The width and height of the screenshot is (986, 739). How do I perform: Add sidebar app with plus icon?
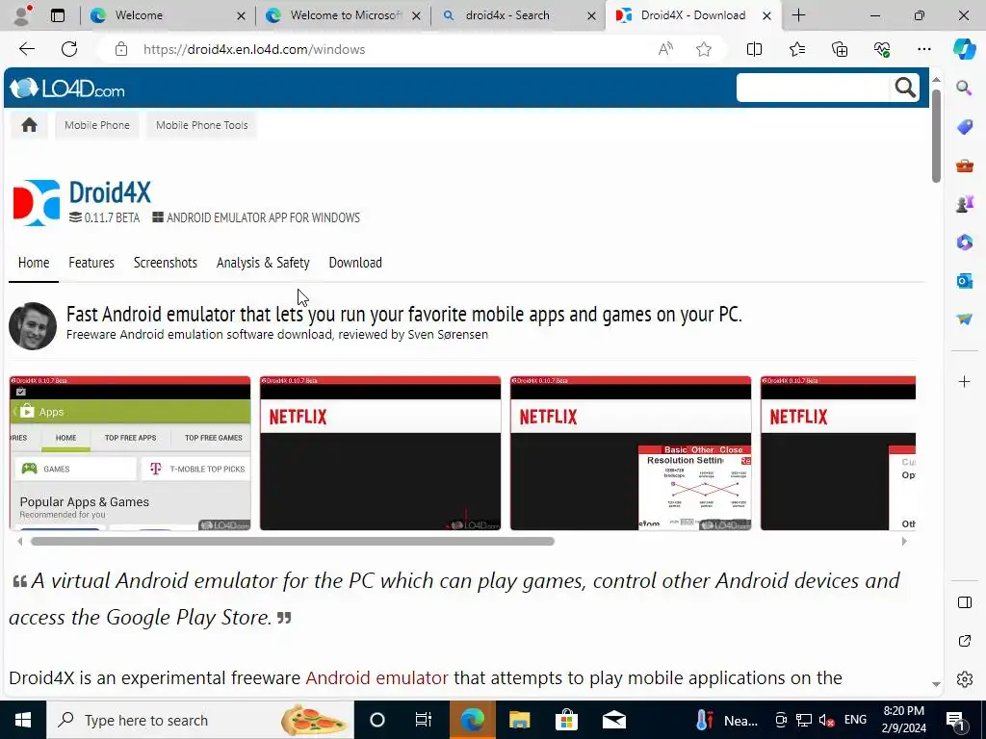(964, 381)
